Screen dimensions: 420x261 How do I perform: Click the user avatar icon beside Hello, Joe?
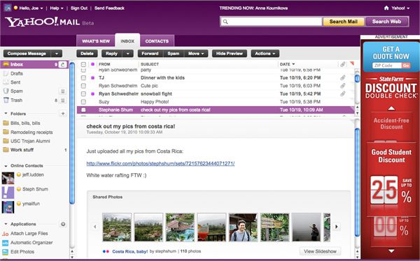pyautogui.click(x=8, y=8)
